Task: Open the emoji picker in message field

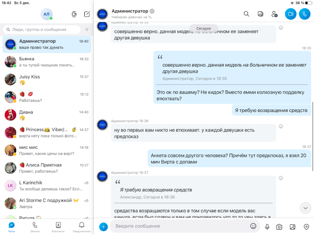Action: point(253,226)
